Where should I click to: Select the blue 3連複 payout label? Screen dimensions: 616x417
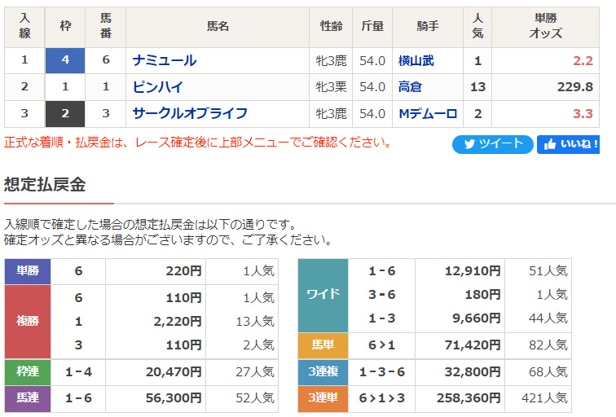point(323,371)
